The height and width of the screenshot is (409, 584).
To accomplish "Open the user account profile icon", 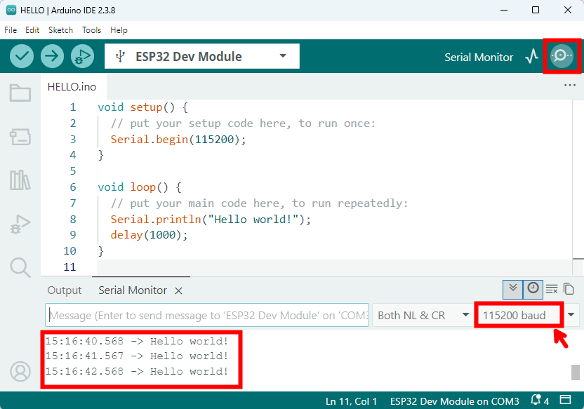I will pos(20,371).
